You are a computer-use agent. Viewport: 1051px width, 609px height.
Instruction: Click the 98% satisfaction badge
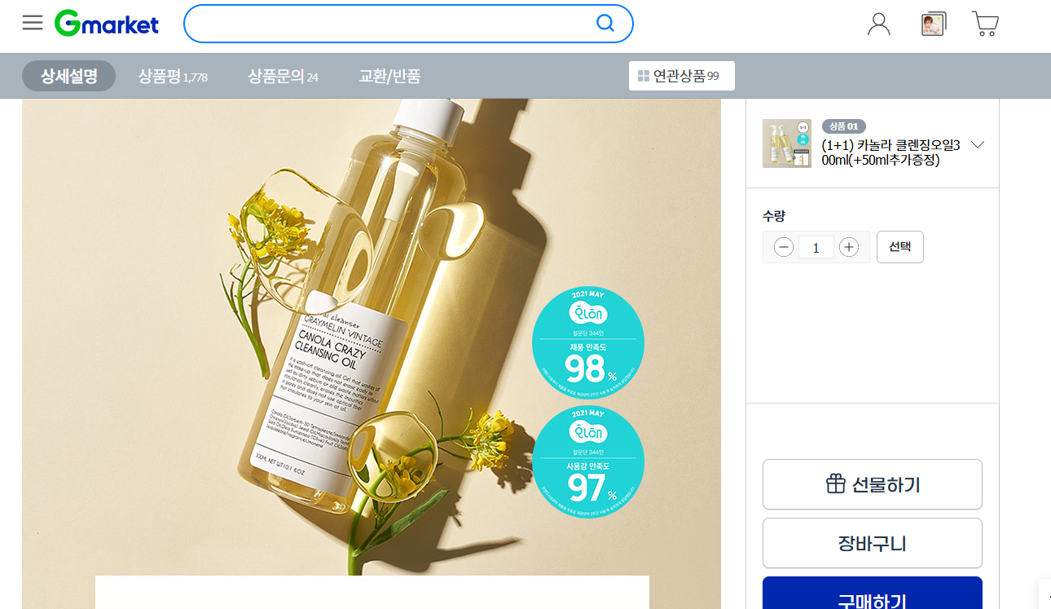click(x=588, y=342)
